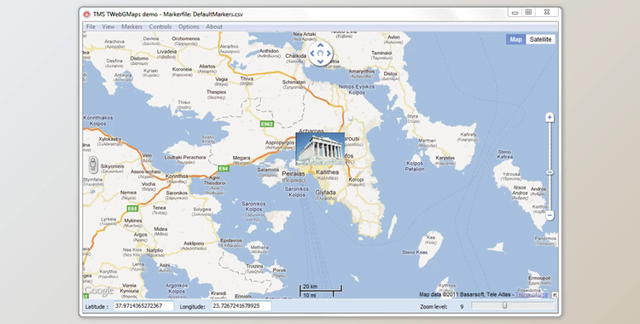The height and width of the screenshot is (324, 640).
Task: Open the Controls menu
Action: pyautogui.click(x=160, y=26)
